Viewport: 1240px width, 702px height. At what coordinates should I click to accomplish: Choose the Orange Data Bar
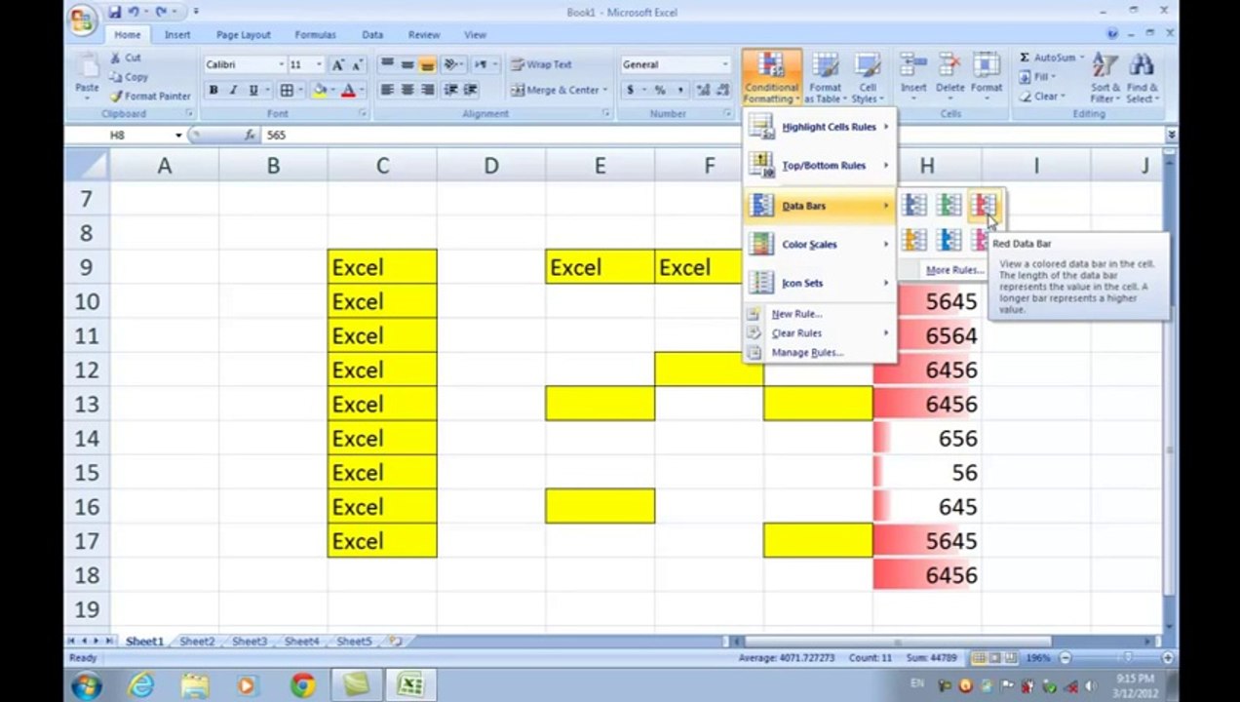point(914,240)
